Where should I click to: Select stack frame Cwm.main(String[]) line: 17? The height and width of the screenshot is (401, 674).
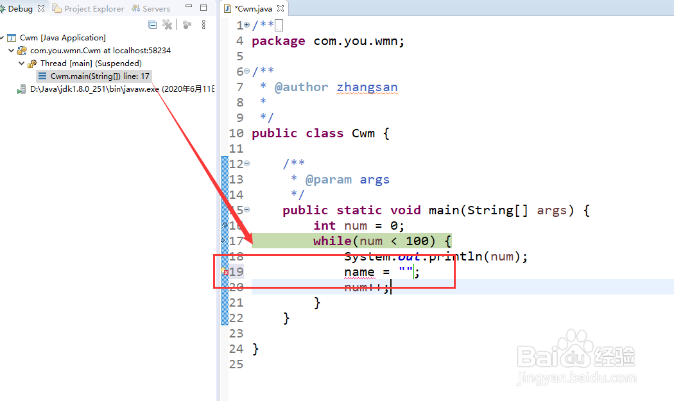click(99, 76)
